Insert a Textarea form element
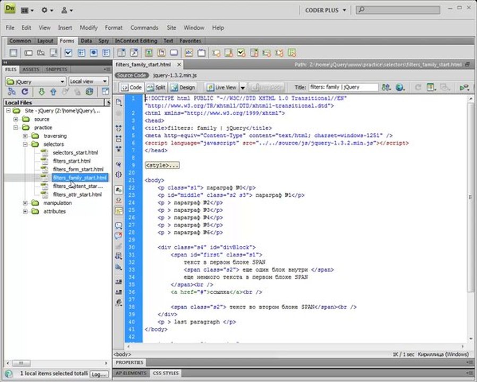Image resolution: width=477 pixels, height=382 pixels. click(x=54, y=53)
